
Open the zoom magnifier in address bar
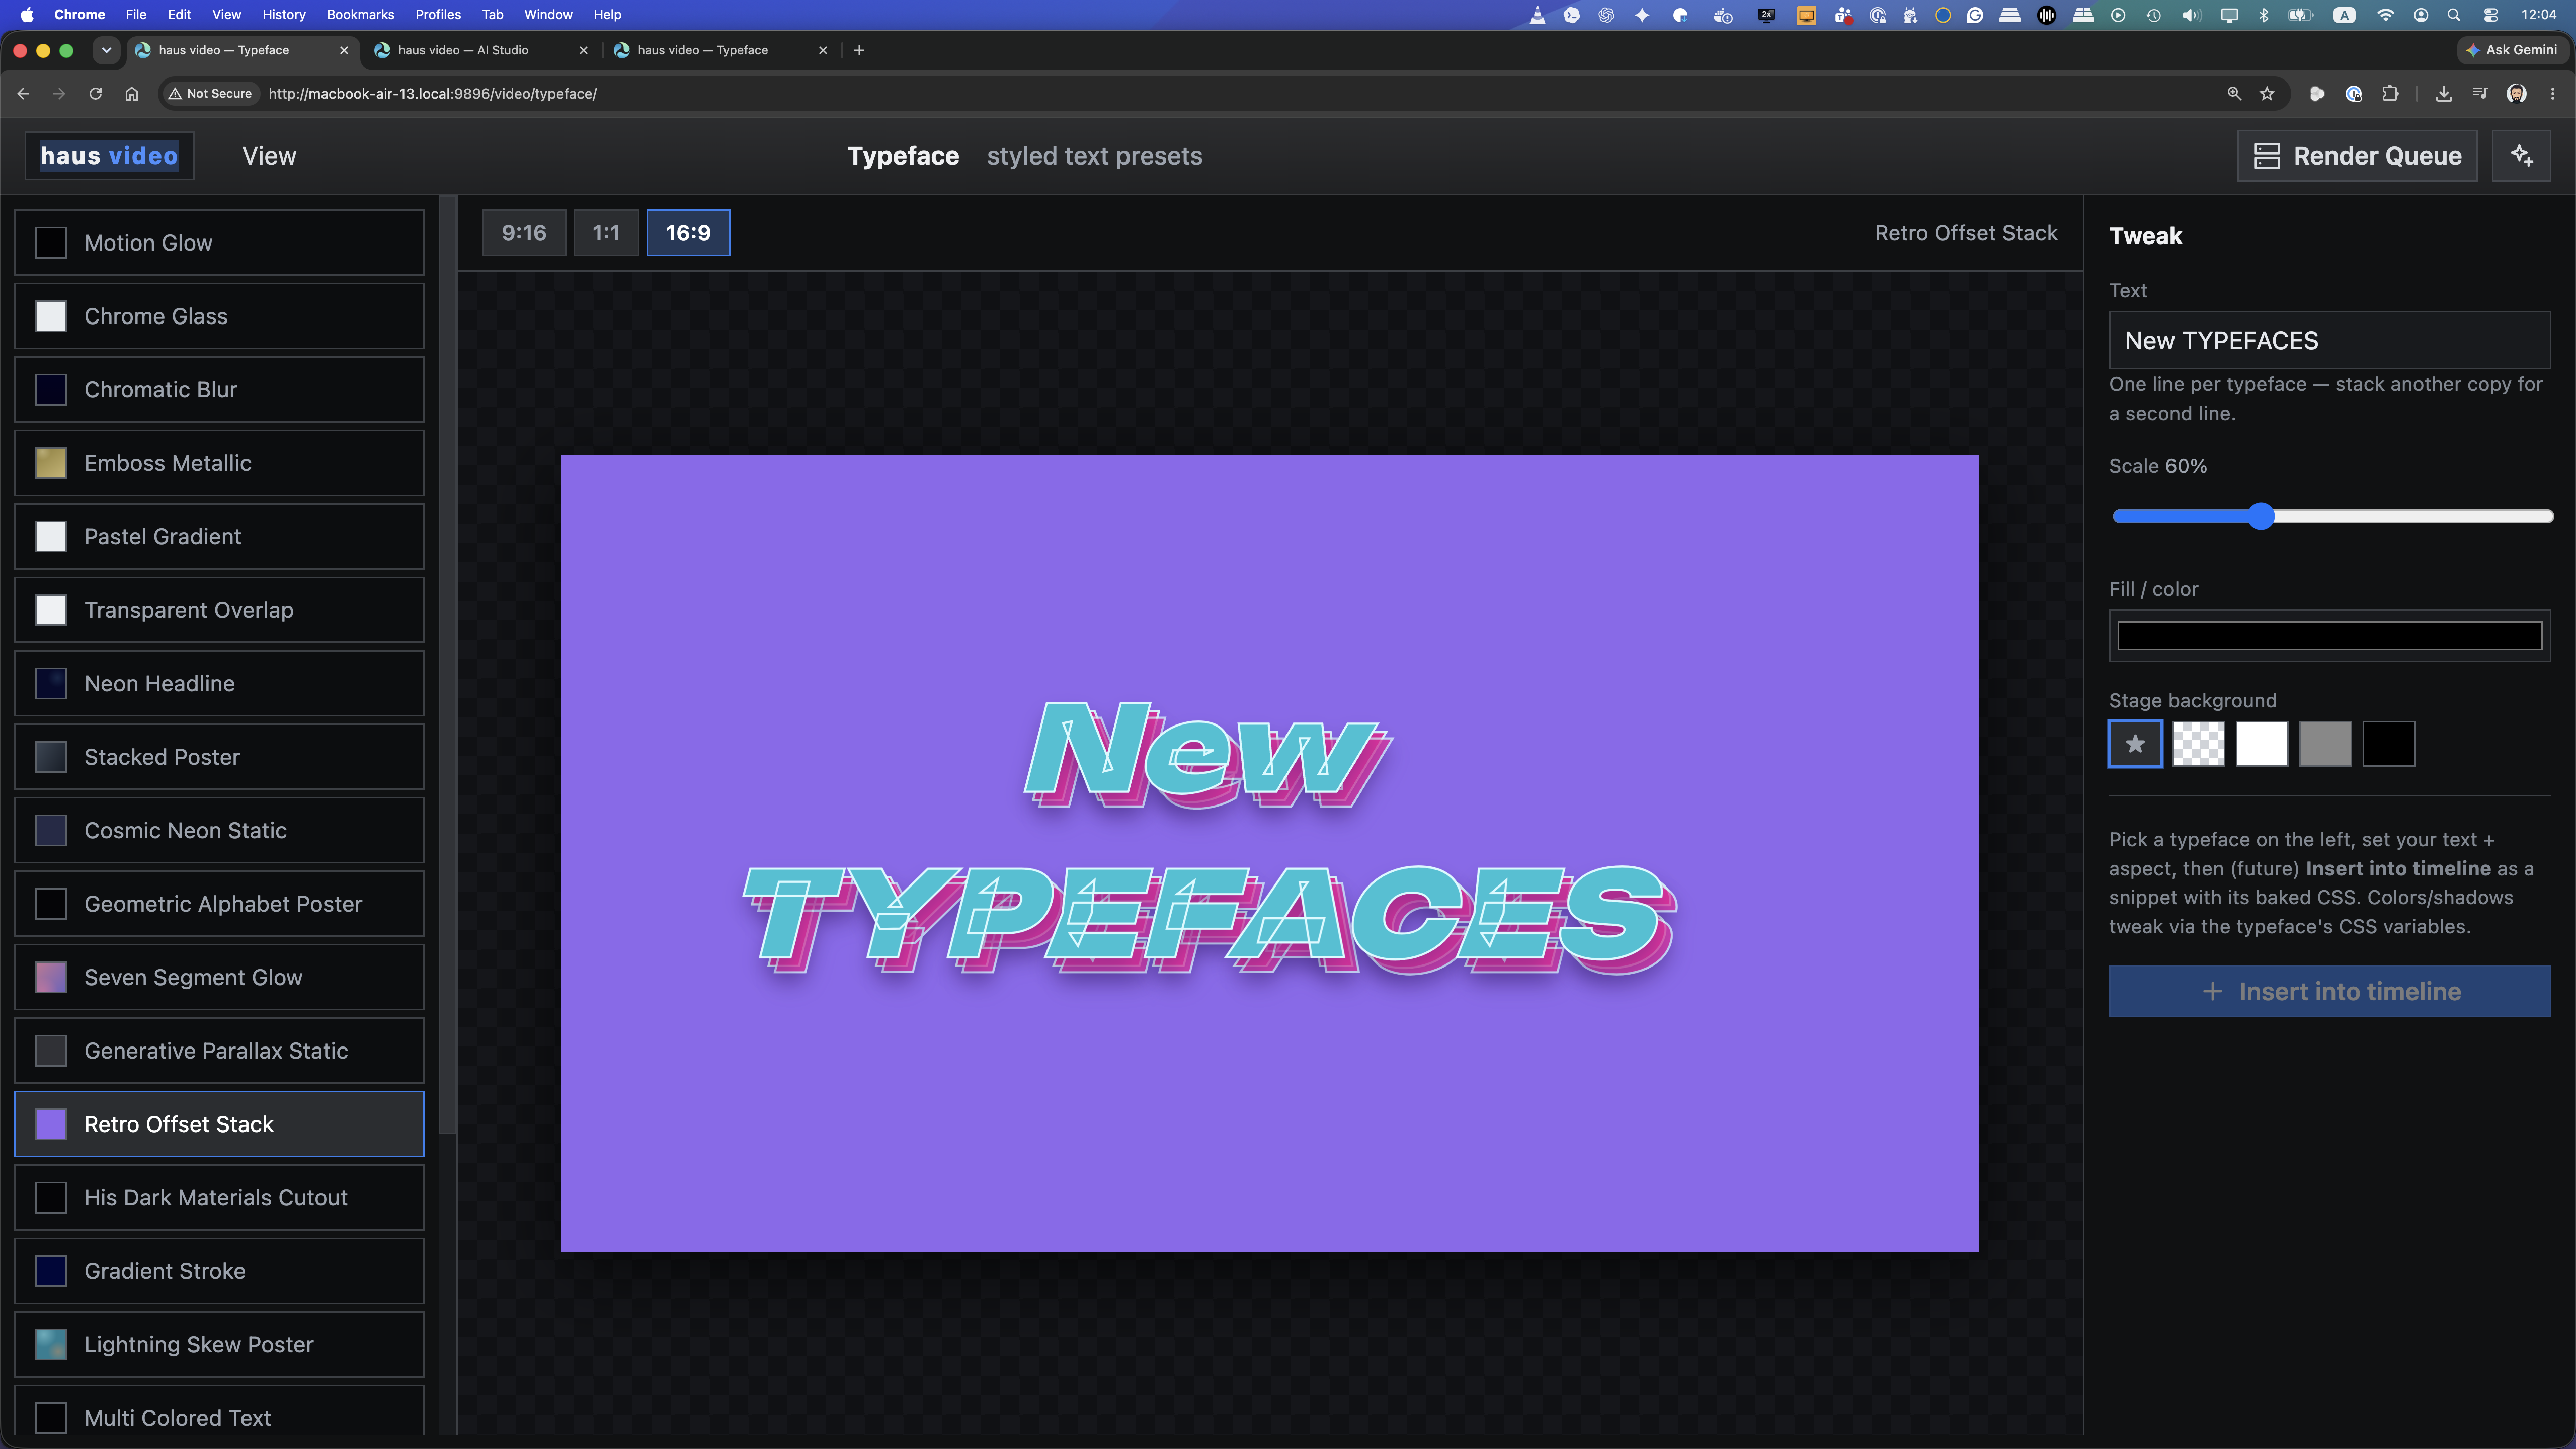(2234, 94)
